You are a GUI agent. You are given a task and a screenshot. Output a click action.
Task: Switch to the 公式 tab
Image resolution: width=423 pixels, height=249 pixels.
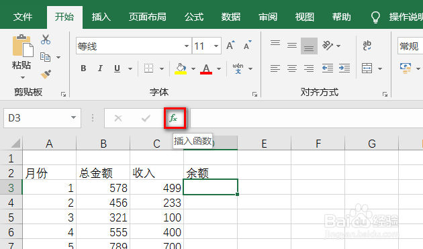click(x=194, y=17)
